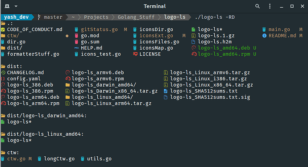The height and width of the screenshot is (167, 308).
Task: Select the master branch prompt segment
Action: pyautogui.click(x=50, y=17)
